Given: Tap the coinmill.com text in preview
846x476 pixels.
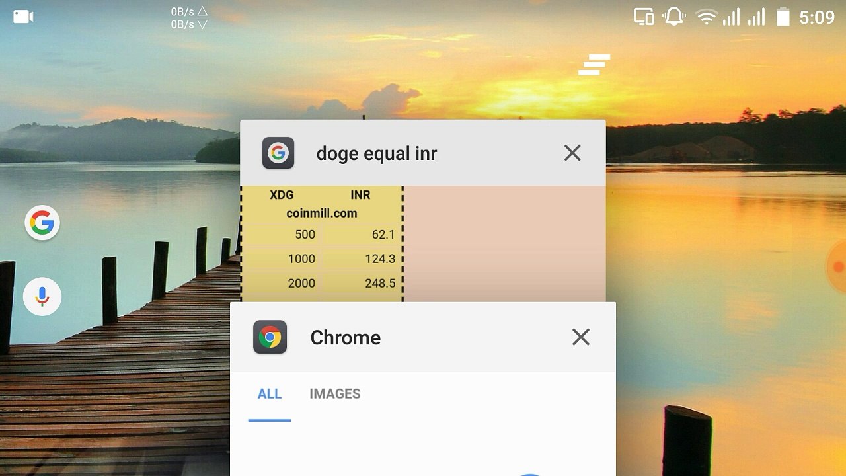Looking at the screenshot, I should point(322,213).
